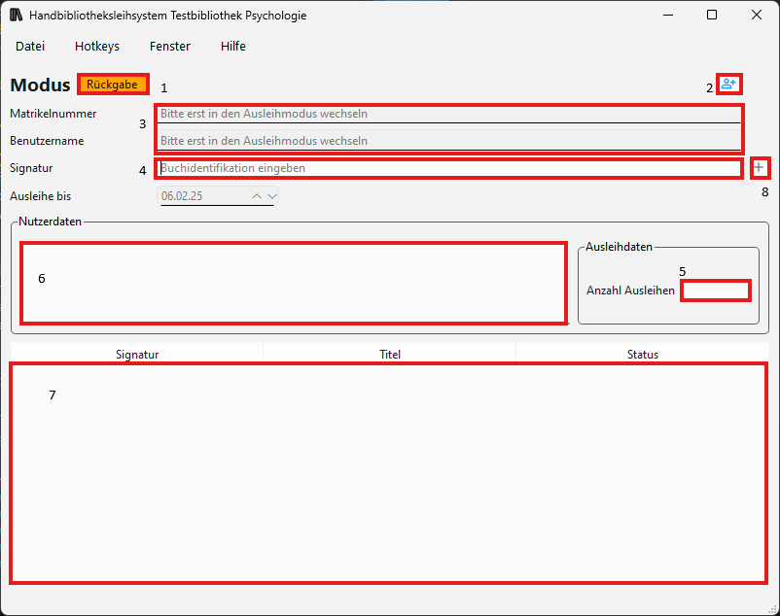Maximize the application window
This screenshot has height=616, width=780.
(x=712, y=16)
